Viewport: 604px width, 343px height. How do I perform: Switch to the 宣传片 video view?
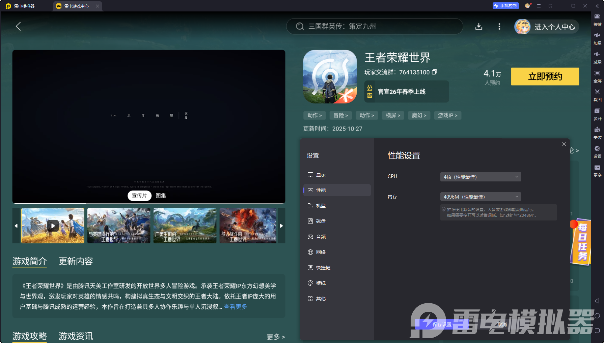click(139, 196)
